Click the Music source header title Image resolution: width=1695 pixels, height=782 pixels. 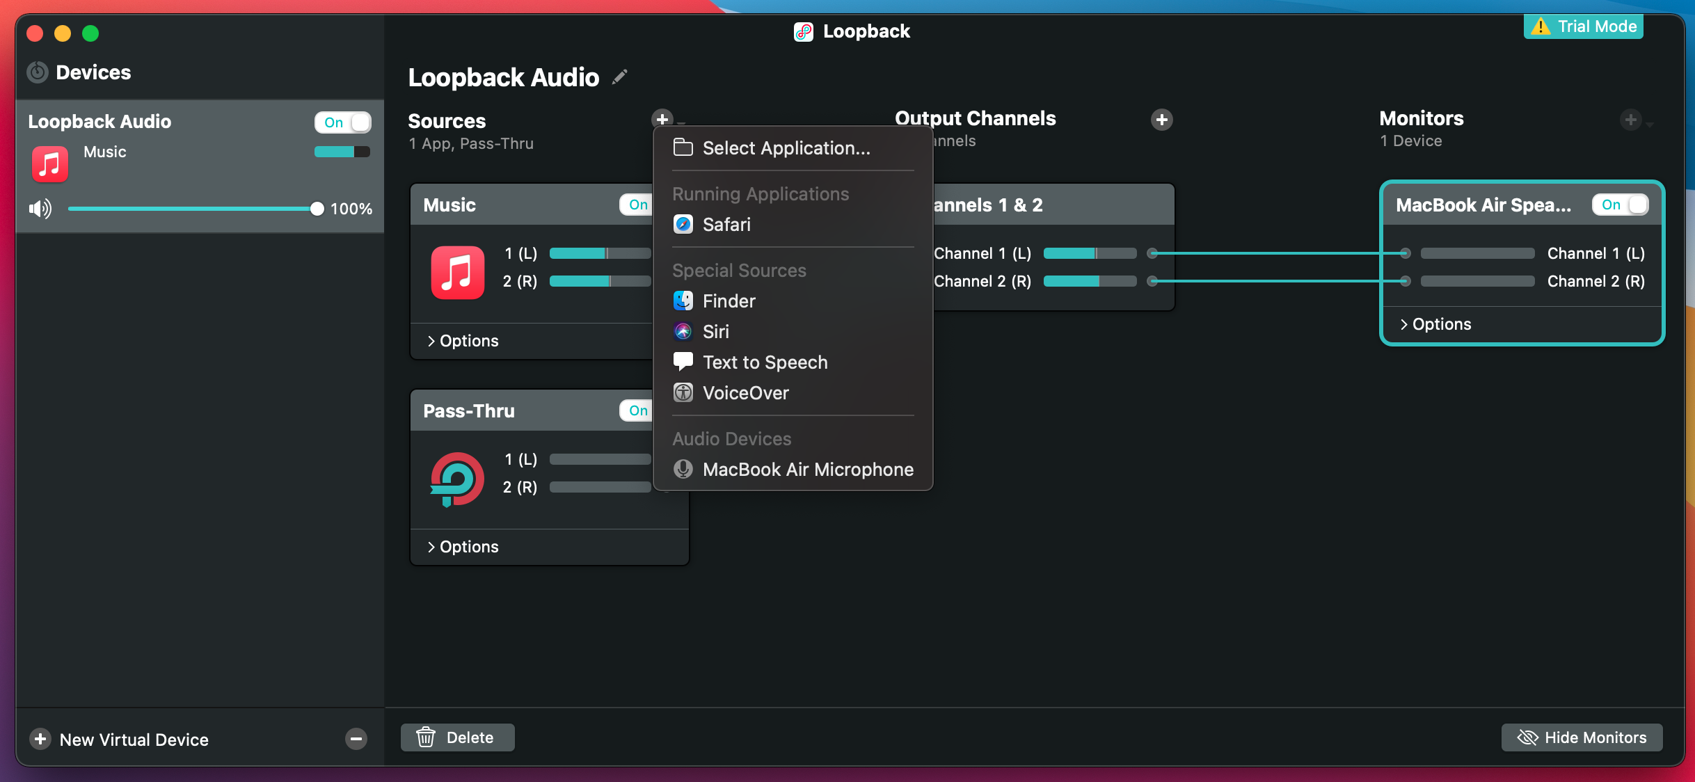point(449,205)
